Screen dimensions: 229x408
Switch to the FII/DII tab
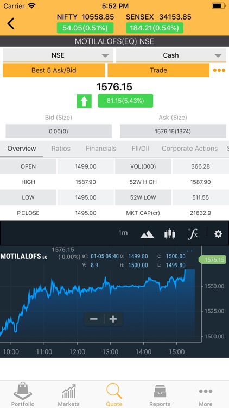pos(140,149)
